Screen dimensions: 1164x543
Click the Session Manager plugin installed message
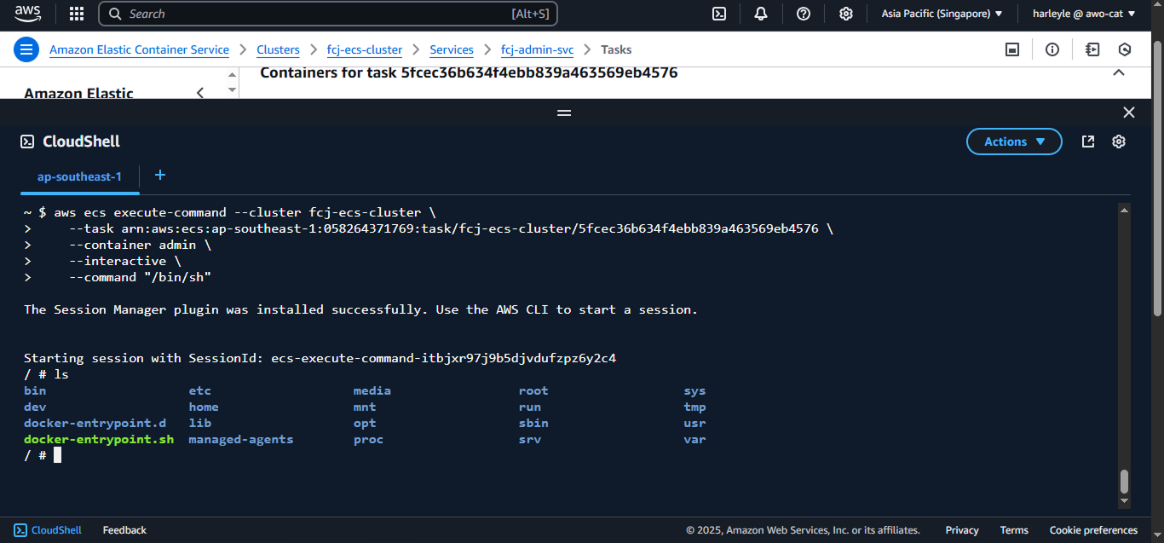coord(360,309)
